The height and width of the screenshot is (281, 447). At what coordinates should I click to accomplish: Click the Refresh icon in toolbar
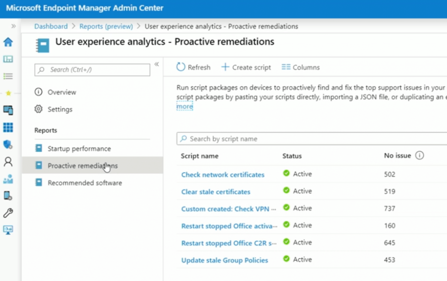pos(180,67)
